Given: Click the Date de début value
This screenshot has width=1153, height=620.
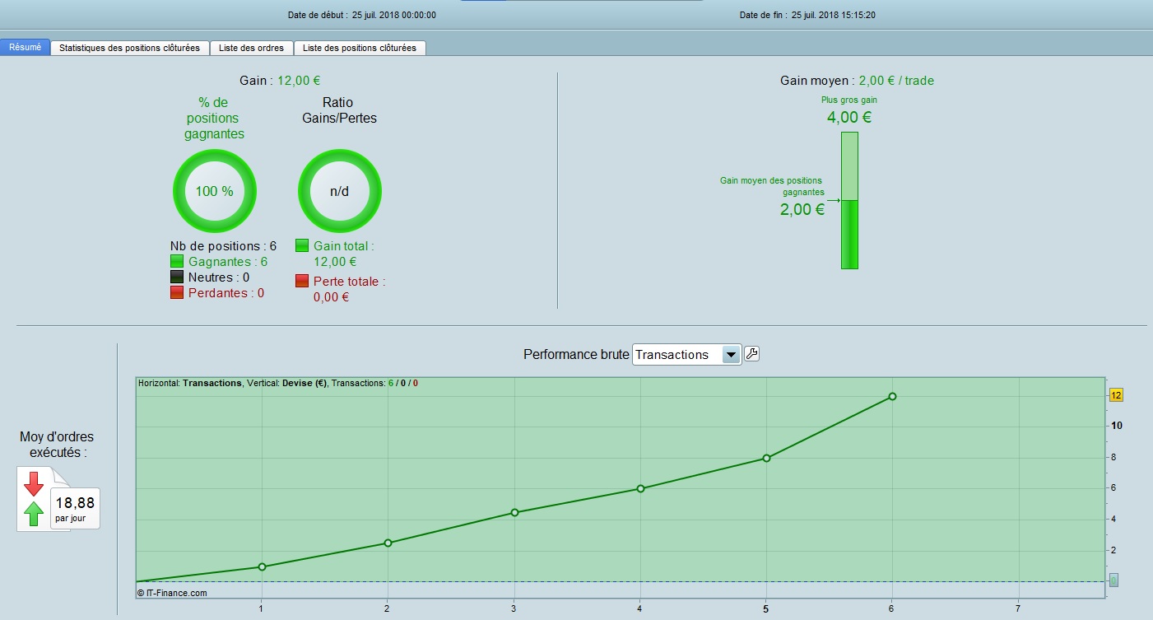Looking at the screenshot, I should pyautogui.click(x=394, y=15).
